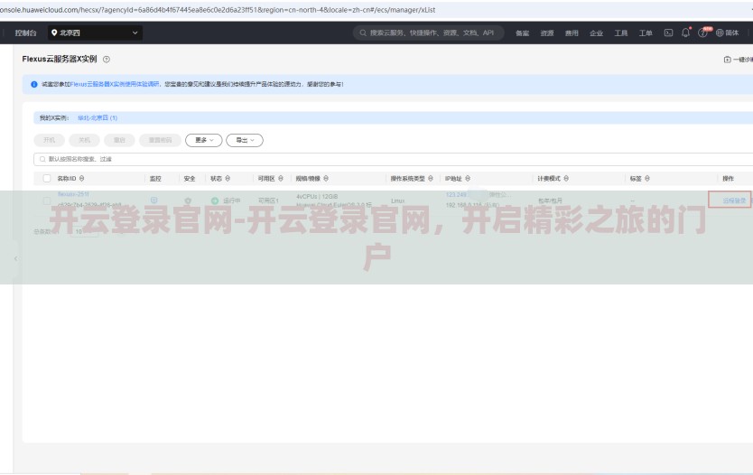Open the 工单 top menu

[646, 33]
